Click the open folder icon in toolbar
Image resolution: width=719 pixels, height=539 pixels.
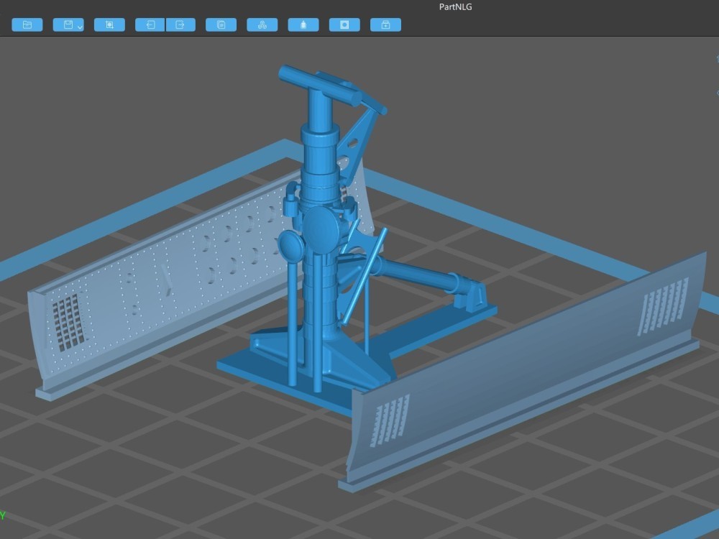[x=27, y=25]
